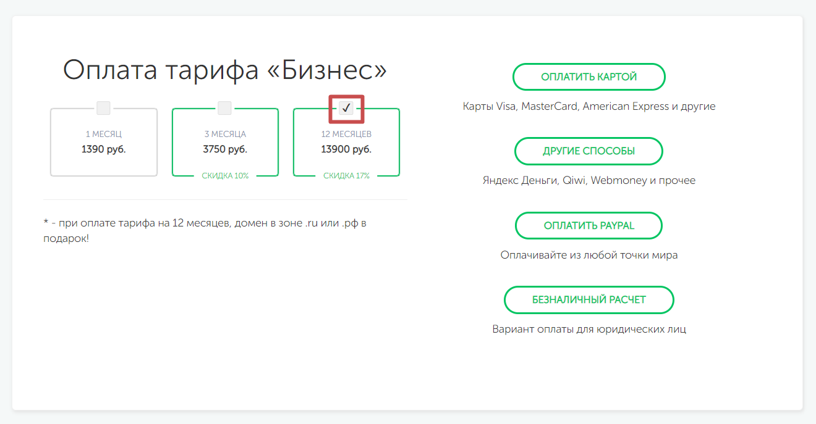
Task: Choose «Безналичный расчет» payment button
Action: point(589,300)
